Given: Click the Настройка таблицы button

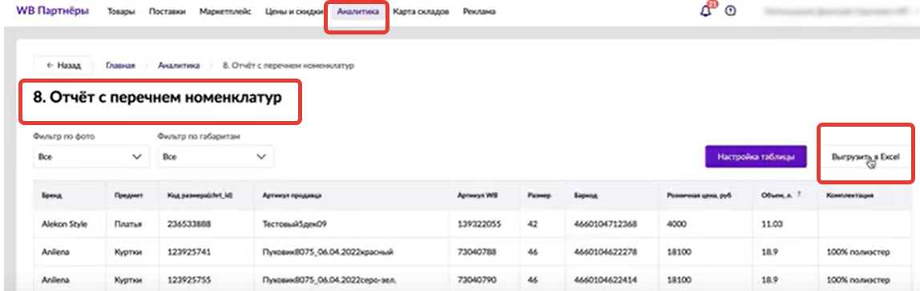Looking at the screenshot, I should tap(756, 156).
